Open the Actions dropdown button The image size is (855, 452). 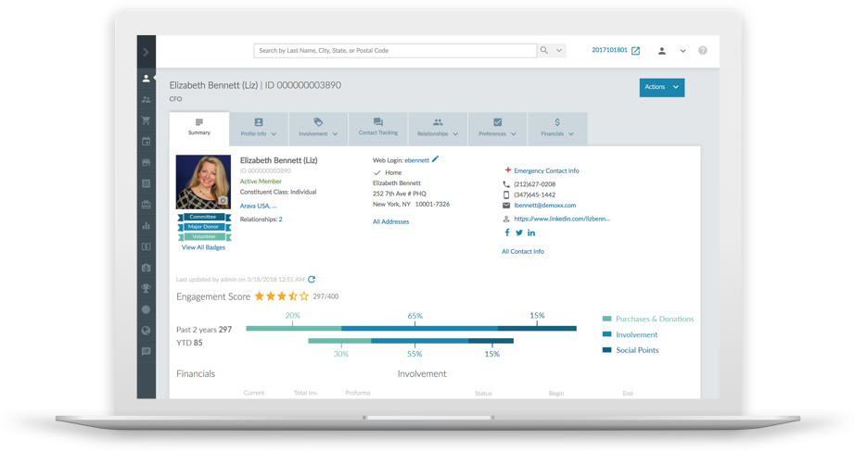[x=661, y=87]
